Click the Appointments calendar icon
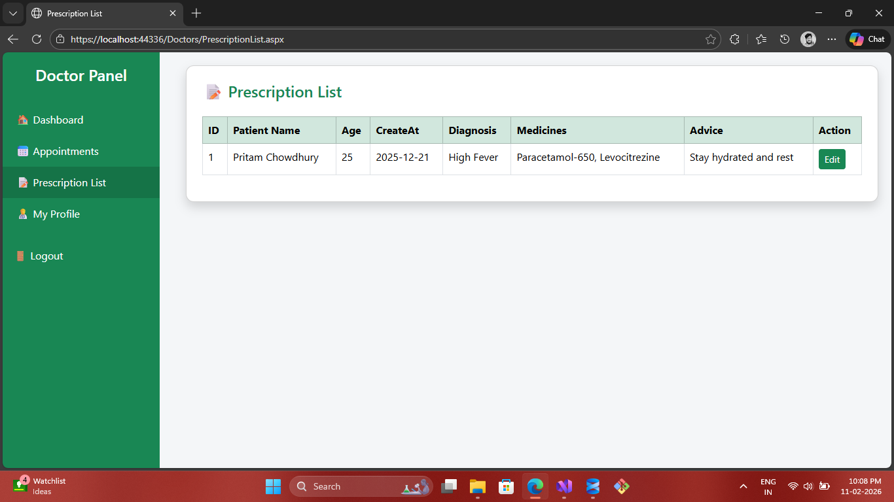 click(x=23, y=152)
